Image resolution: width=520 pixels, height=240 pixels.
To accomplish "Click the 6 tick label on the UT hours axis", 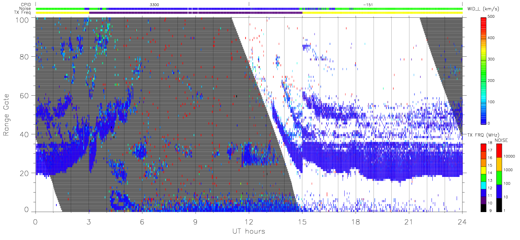I will 142,222.
